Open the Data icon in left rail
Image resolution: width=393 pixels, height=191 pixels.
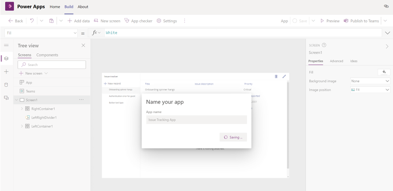pyautogui.click(x=6, y=85)
